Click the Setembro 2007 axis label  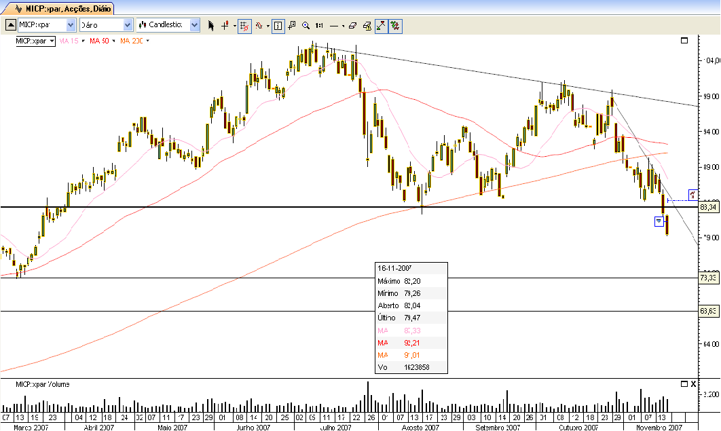[498, 428]
